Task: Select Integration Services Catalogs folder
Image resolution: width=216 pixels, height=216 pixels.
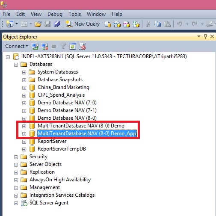Action: pyautogui.click(x=62, y=195)
